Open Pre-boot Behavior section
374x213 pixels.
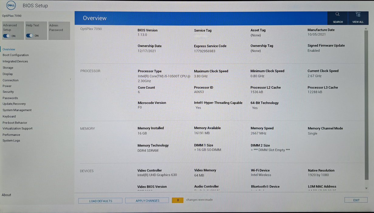pyautogui.click(x=15, y=123)
